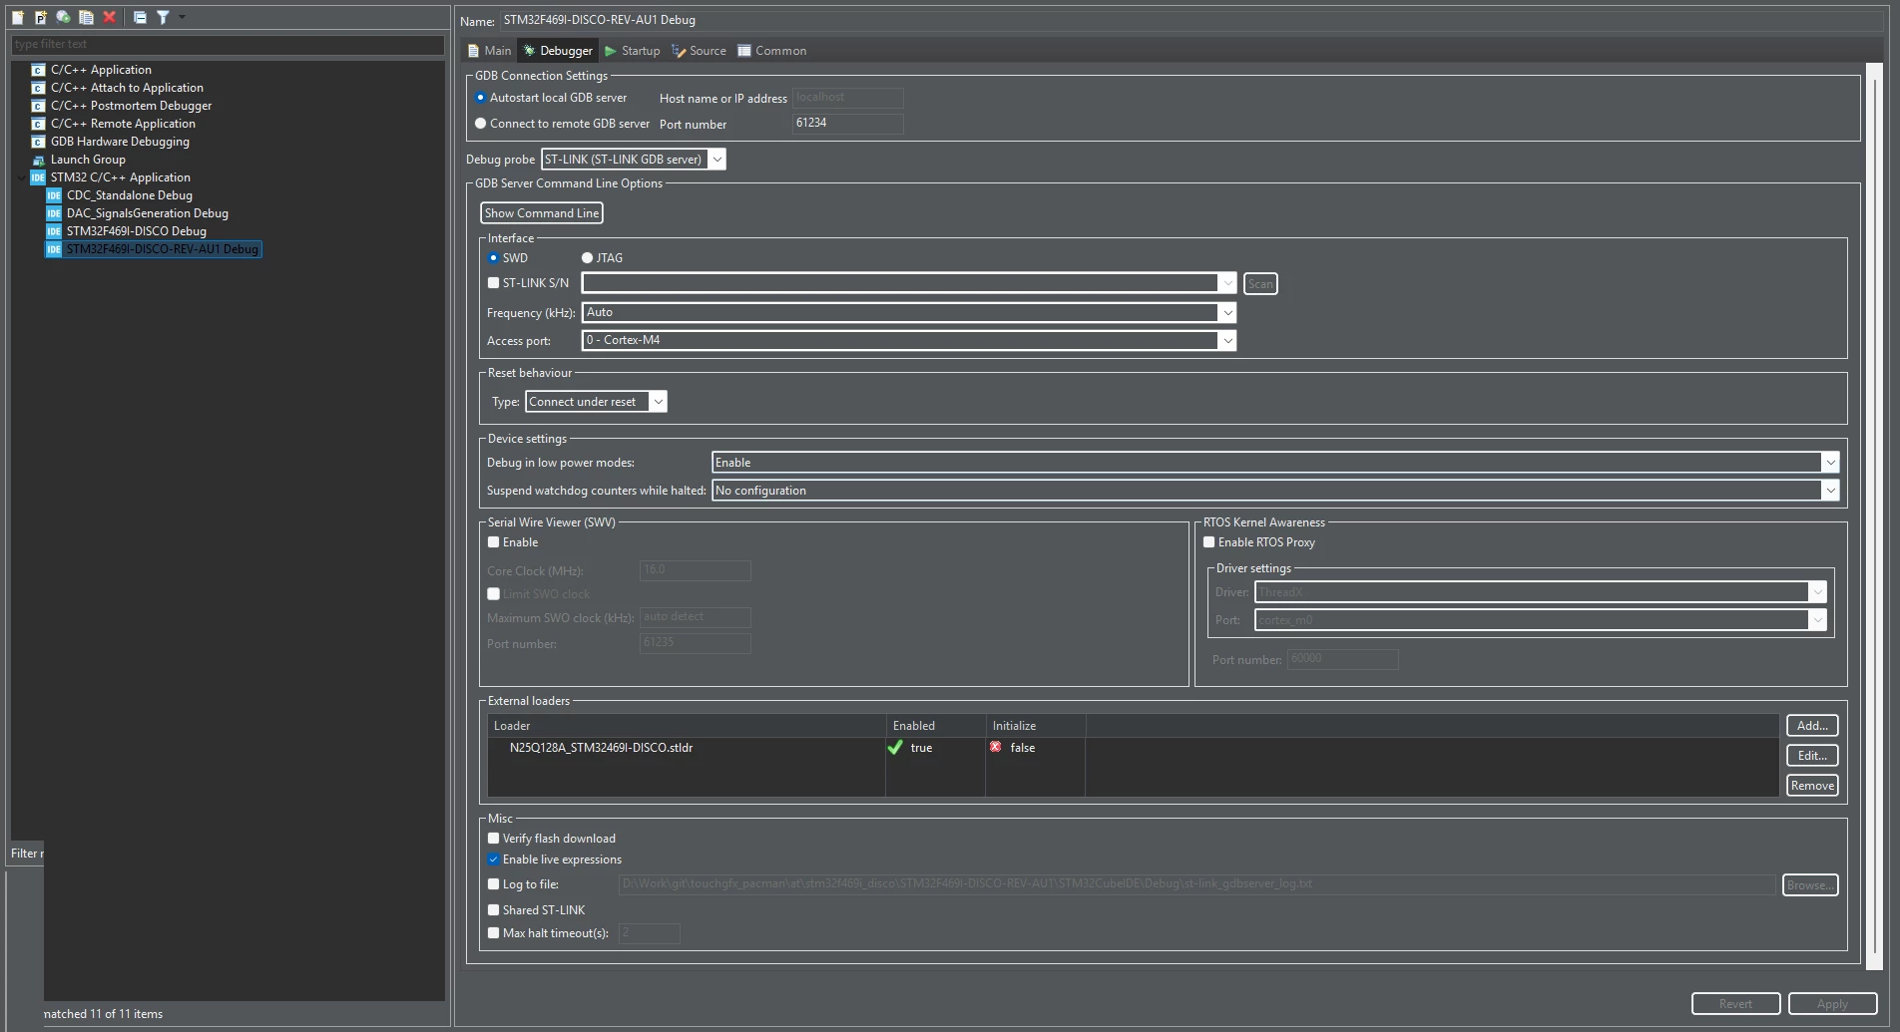Collapse all launch configurations

[140, 17]
